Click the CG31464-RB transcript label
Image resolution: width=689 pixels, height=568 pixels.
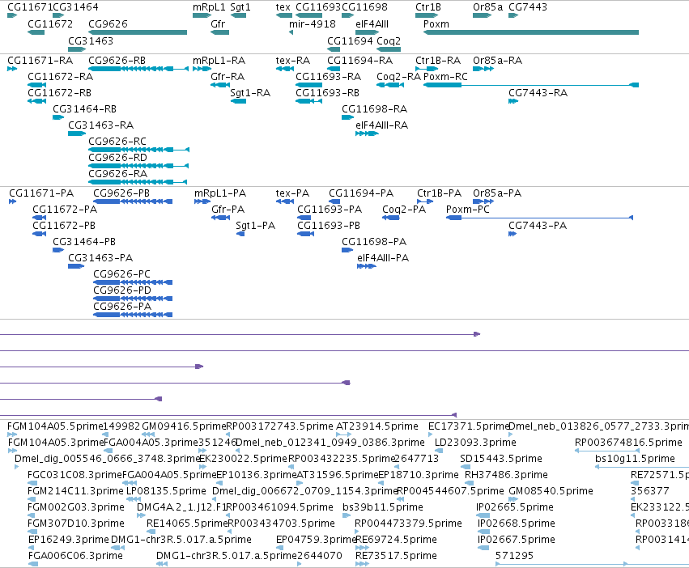[84, 108]
